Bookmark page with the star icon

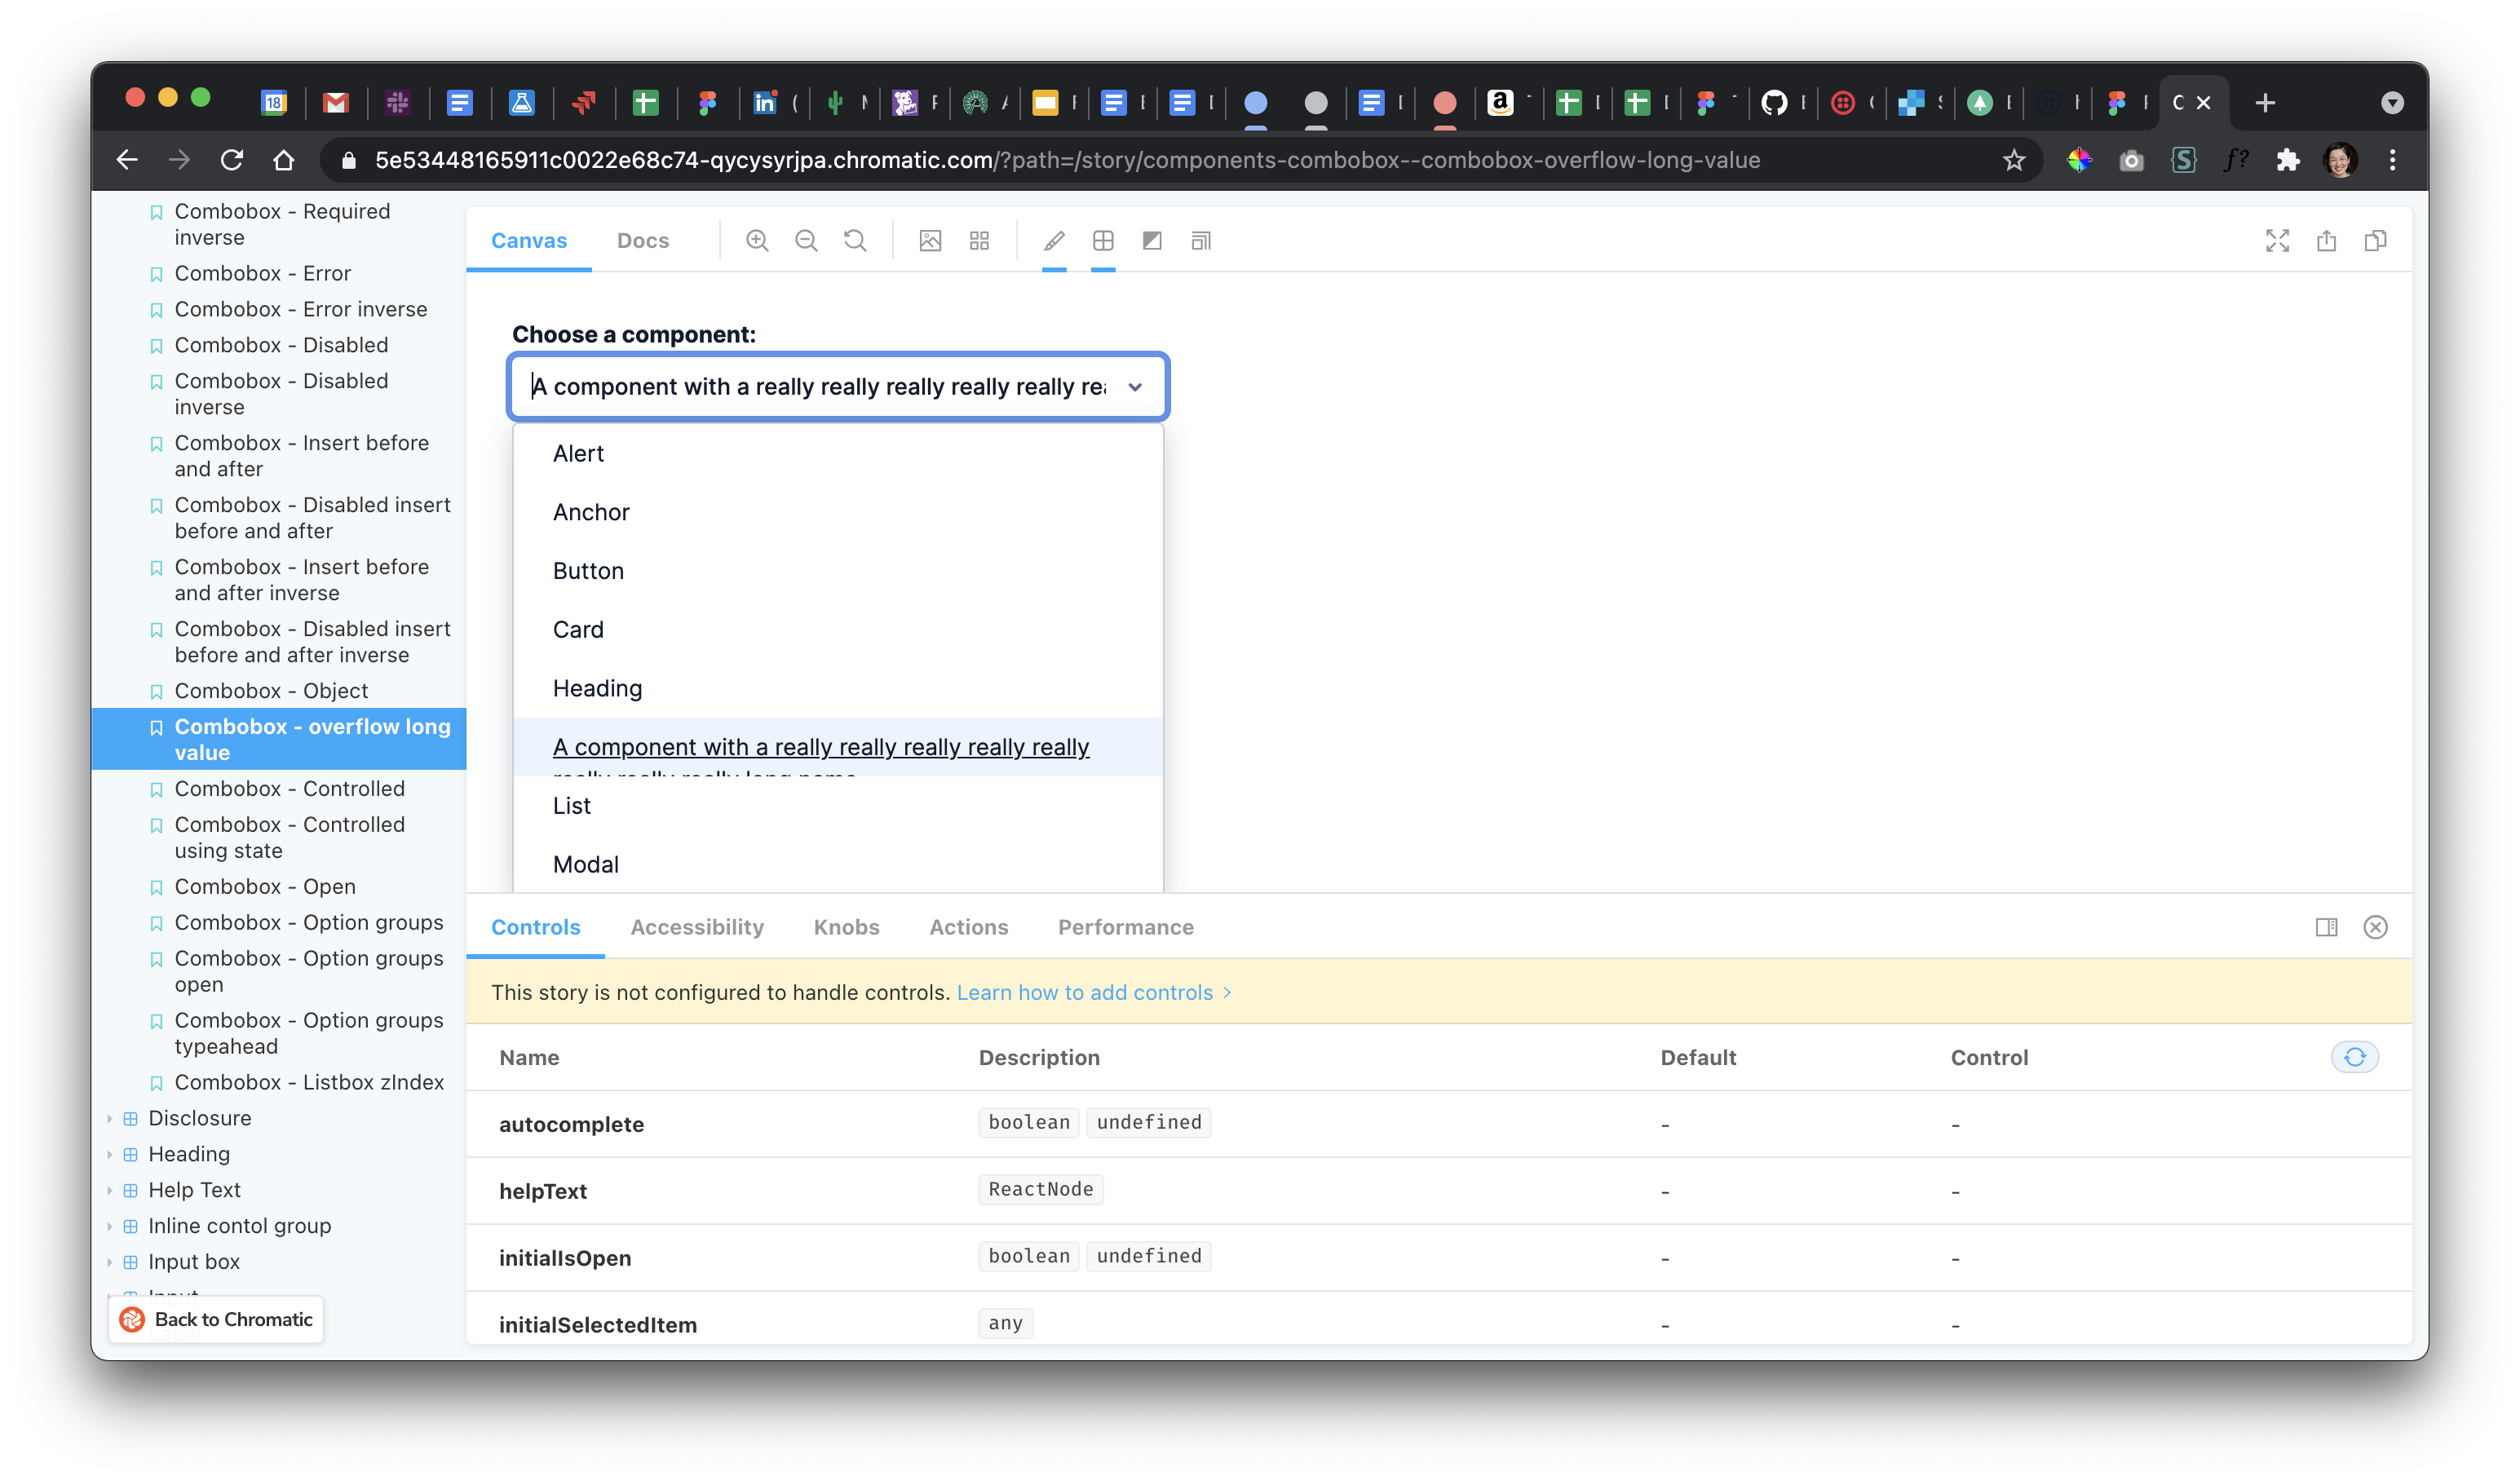coord(2013,160)
